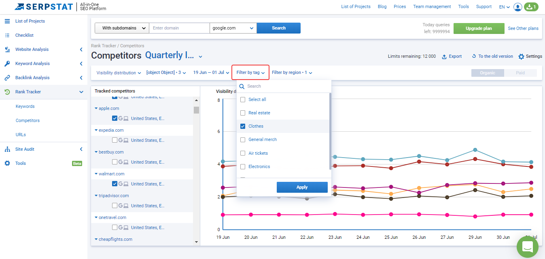Screen dimensions: 545x259
Task: Expand the 'Visibility distribution' dropdown
Action: pos(119,73)
